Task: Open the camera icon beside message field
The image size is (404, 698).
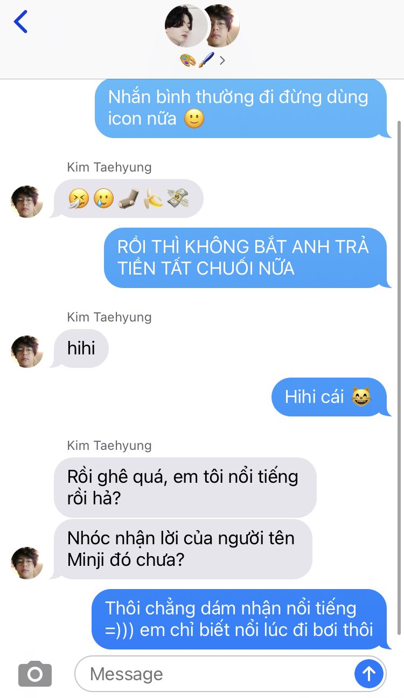Action: 35,673
